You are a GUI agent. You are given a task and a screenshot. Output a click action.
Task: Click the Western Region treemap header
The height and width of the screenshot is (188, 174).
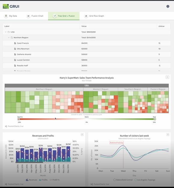(x=101, y=89)
